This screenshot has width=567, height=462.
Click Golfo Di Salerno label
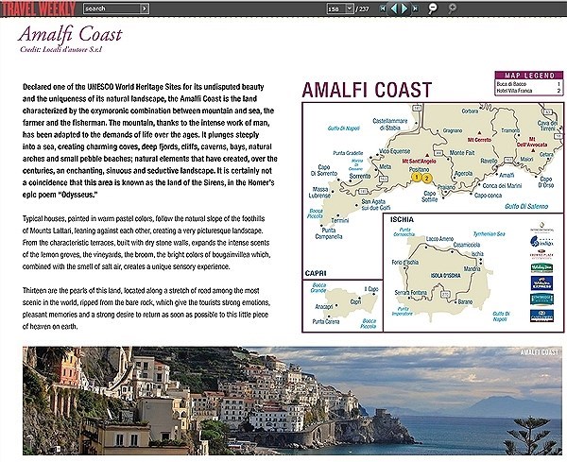(x=526, y=206)
